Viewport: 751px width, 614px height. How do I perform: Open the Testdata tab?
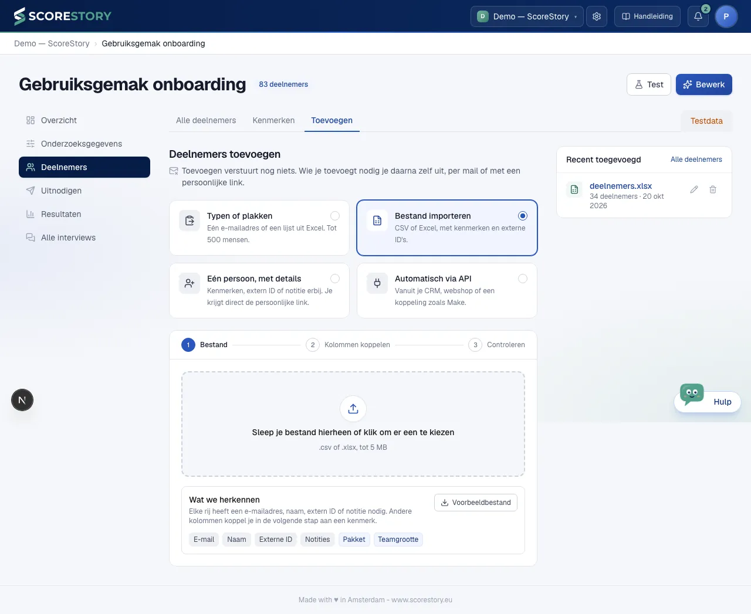tap(706, 121)
